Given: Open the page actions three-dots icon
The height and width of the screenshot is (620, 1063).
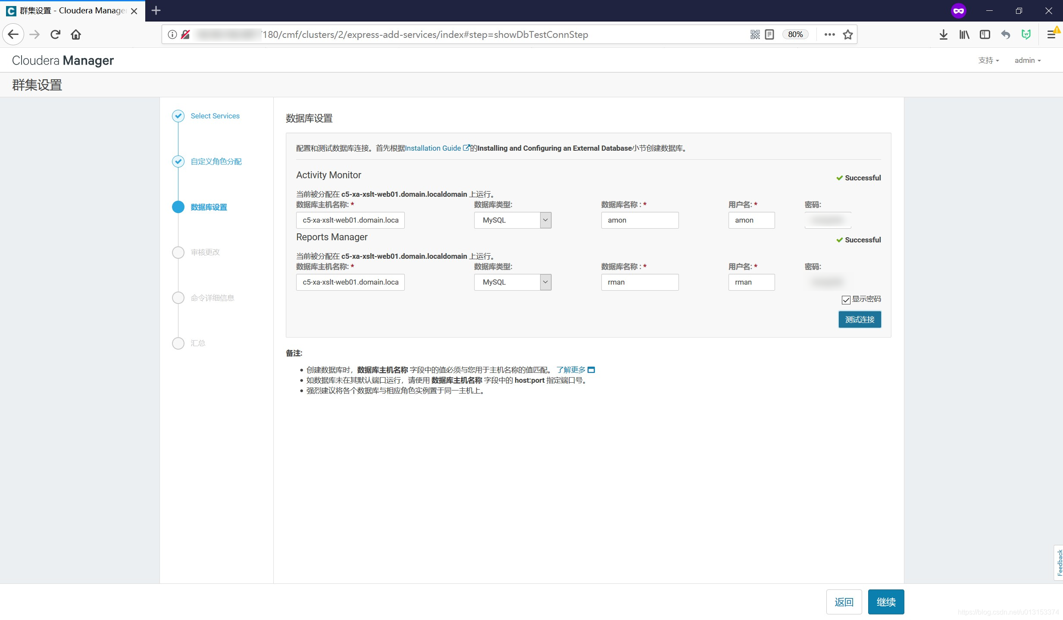Looking at the screenshot, I should pyautogui.click(x=829, y=34).
